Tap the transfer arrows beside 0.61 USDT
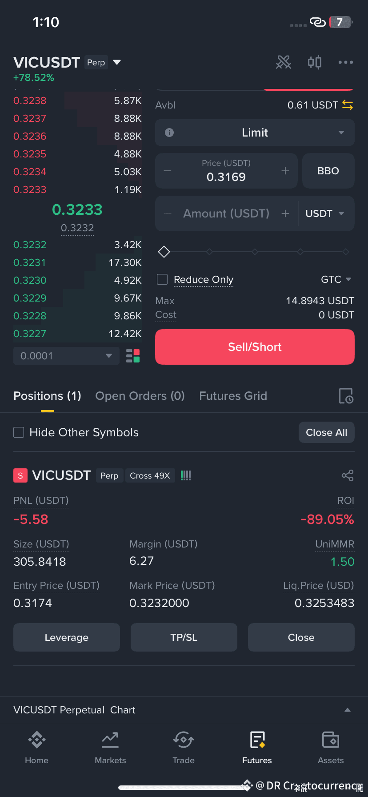Image resolution: width=368 pixels, height=797 pixels. [348, 105]
